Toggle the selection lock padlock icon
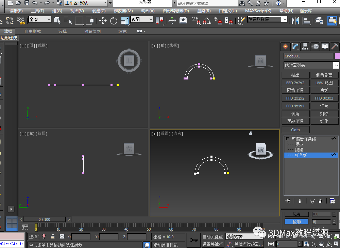The image size is (340, 248). tap(53, 236)
